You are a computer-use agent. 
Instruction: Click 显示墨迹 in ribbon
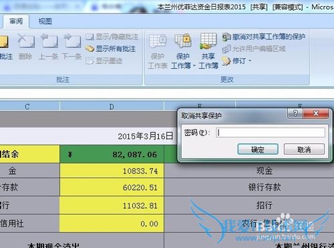click(x=104, y=61)
